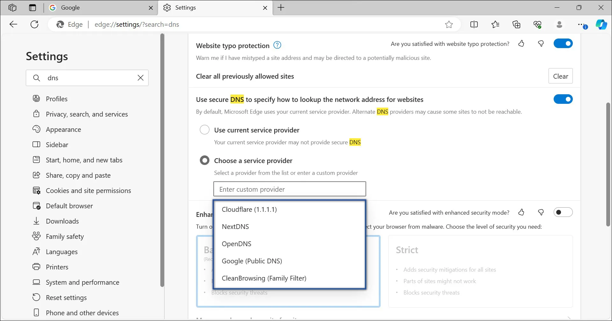Open the Copilot pane
Screen dimensions: 612x321
tap(602, 24)
